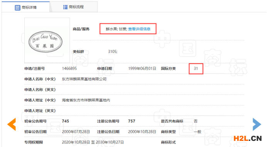
Task: Click the 申请人名称（英文） label
Action: tap(40, 89)
